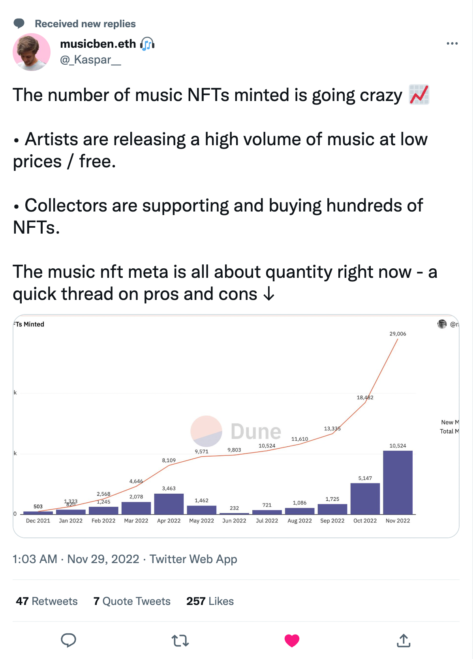Click the Received new replies bubble icon
Image resolution: width=473 pixels, height=659 pixels.
click(x=19, y=24)
